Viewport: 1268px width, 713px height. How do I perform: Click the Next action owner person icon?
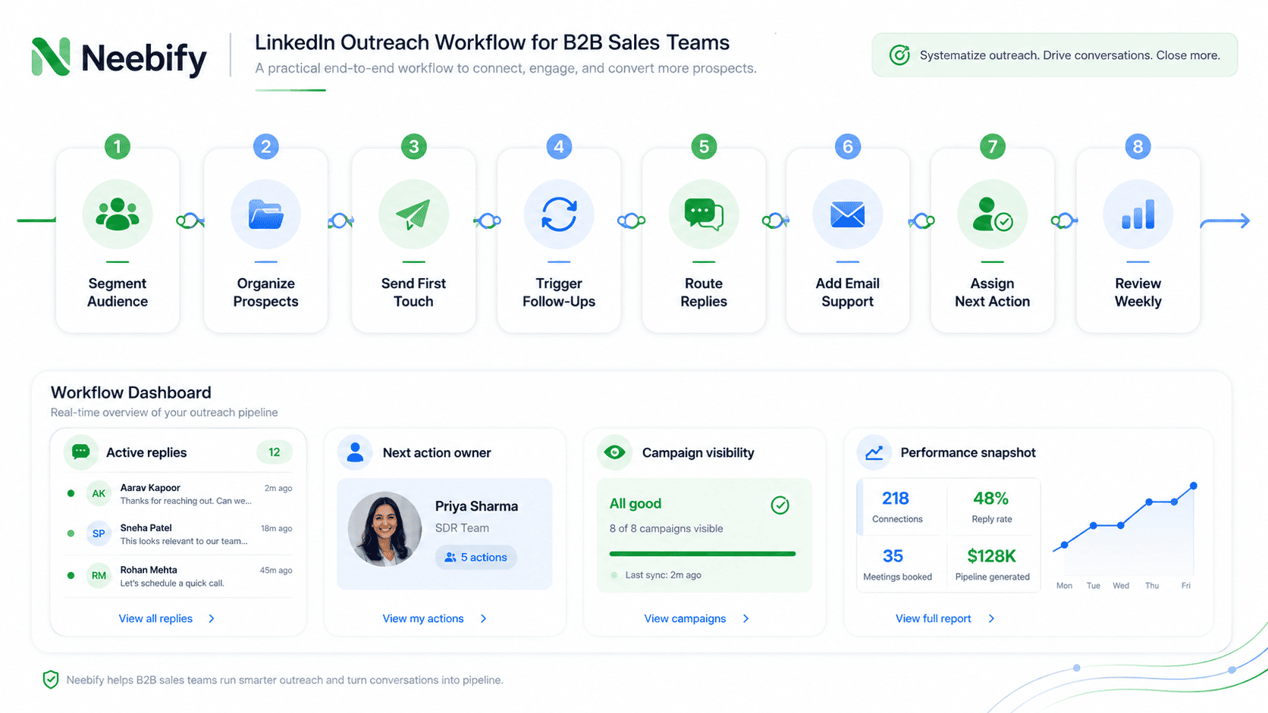coord(354,452)
